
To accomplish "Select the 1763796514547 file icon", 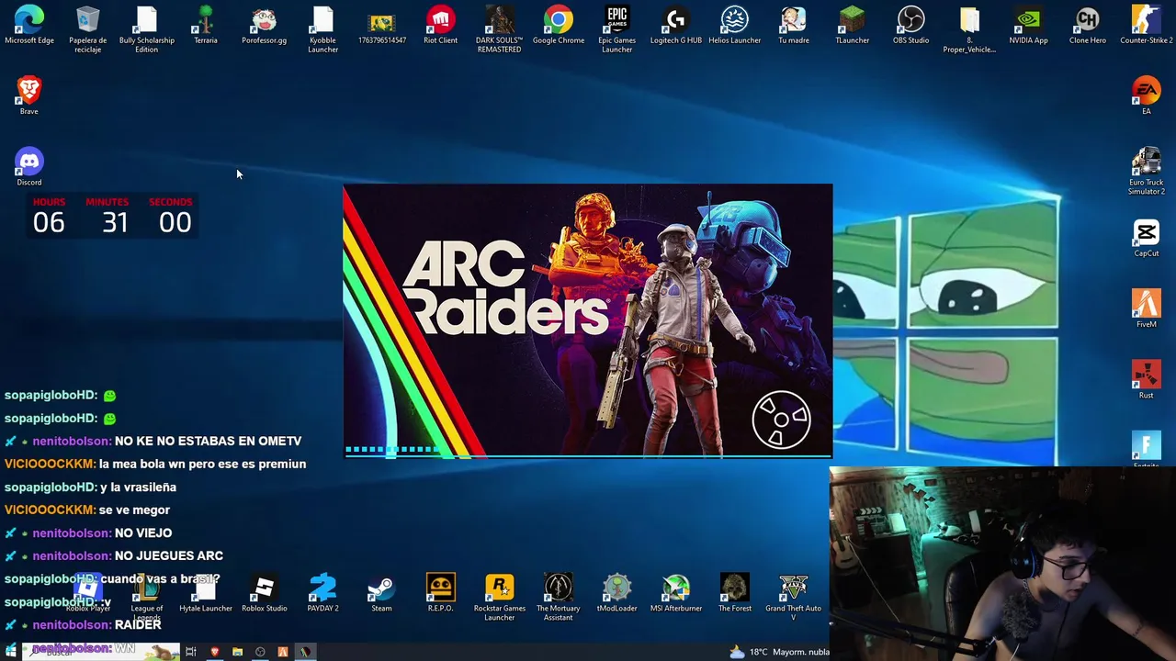I will coord(382,26).
